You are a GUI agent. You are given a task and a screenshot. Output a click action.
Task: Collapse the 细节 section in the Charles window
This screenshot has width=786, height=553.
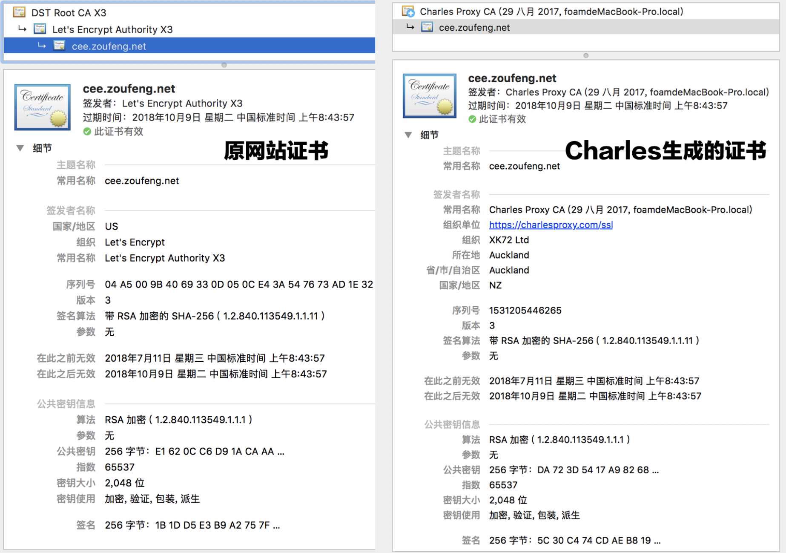point(408,135)
